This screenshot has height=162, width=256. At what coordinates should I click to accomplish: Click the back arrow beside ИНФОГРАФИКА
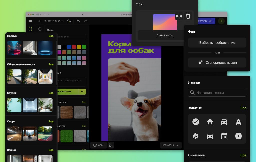40,21
